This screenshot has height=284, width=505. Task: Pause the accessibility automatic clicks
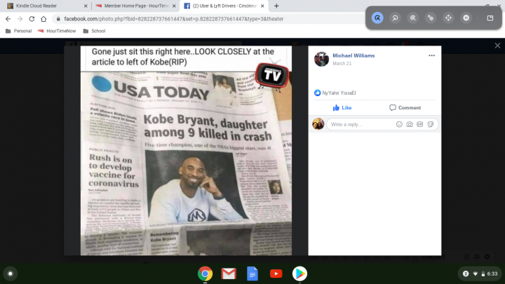[x=465, y=18]
